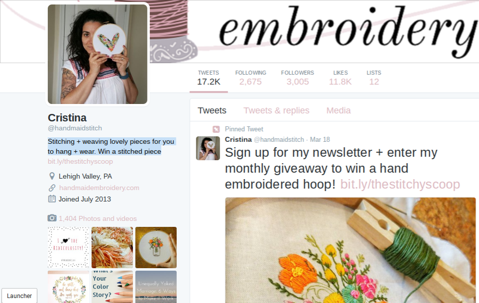The image size is (479, 303).
Task: Click the pinned tweet pin icon
Action: [216, 129]
